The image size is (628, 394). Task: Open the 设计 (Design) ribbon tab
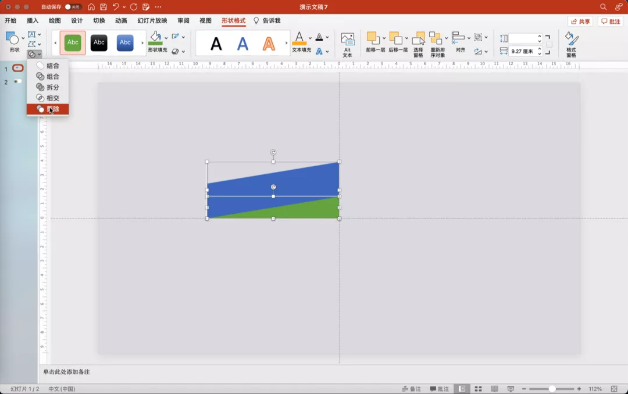[77, 21]
